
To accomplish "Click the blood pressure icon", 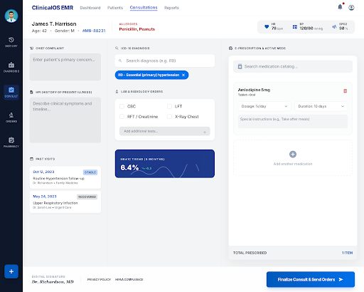I will click(x=294, y=27).
